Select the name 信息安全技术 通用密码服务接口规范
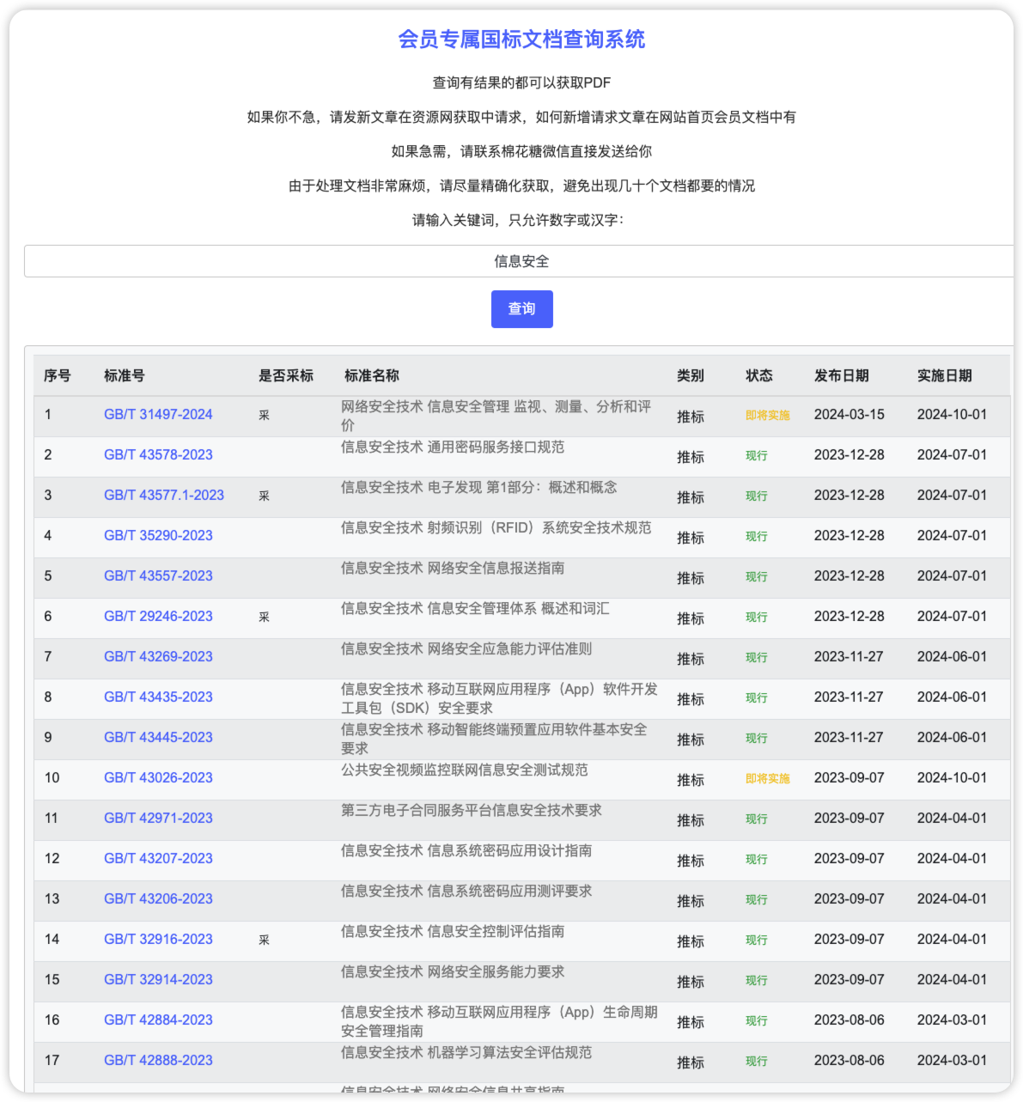The height and width of the screenshot is (1102, 1023). [x=453, y=447]
